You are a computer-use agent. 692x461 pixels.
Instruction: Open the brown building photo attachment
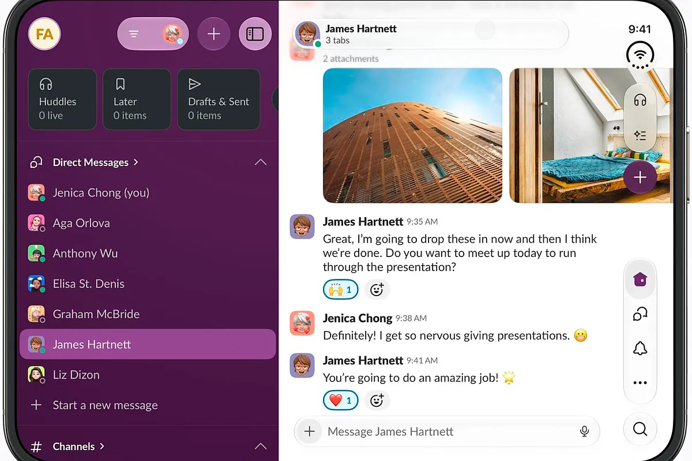412,135
